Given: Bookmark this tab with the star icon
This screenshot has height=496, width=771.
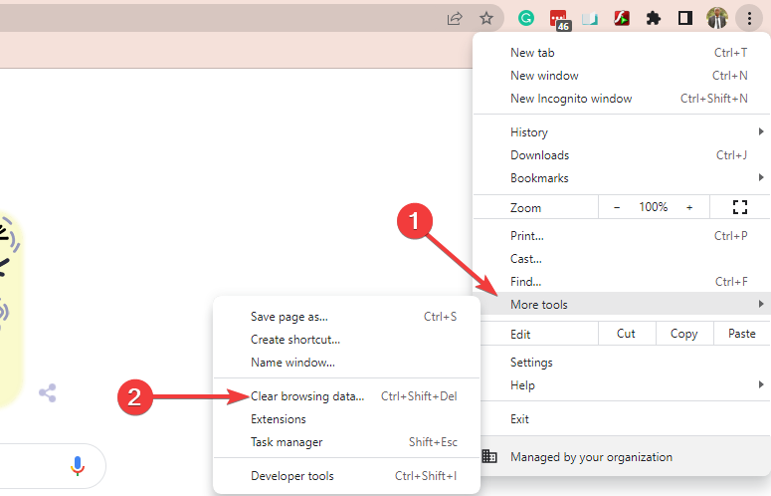Looking at the screenshot, I should 486,19.
